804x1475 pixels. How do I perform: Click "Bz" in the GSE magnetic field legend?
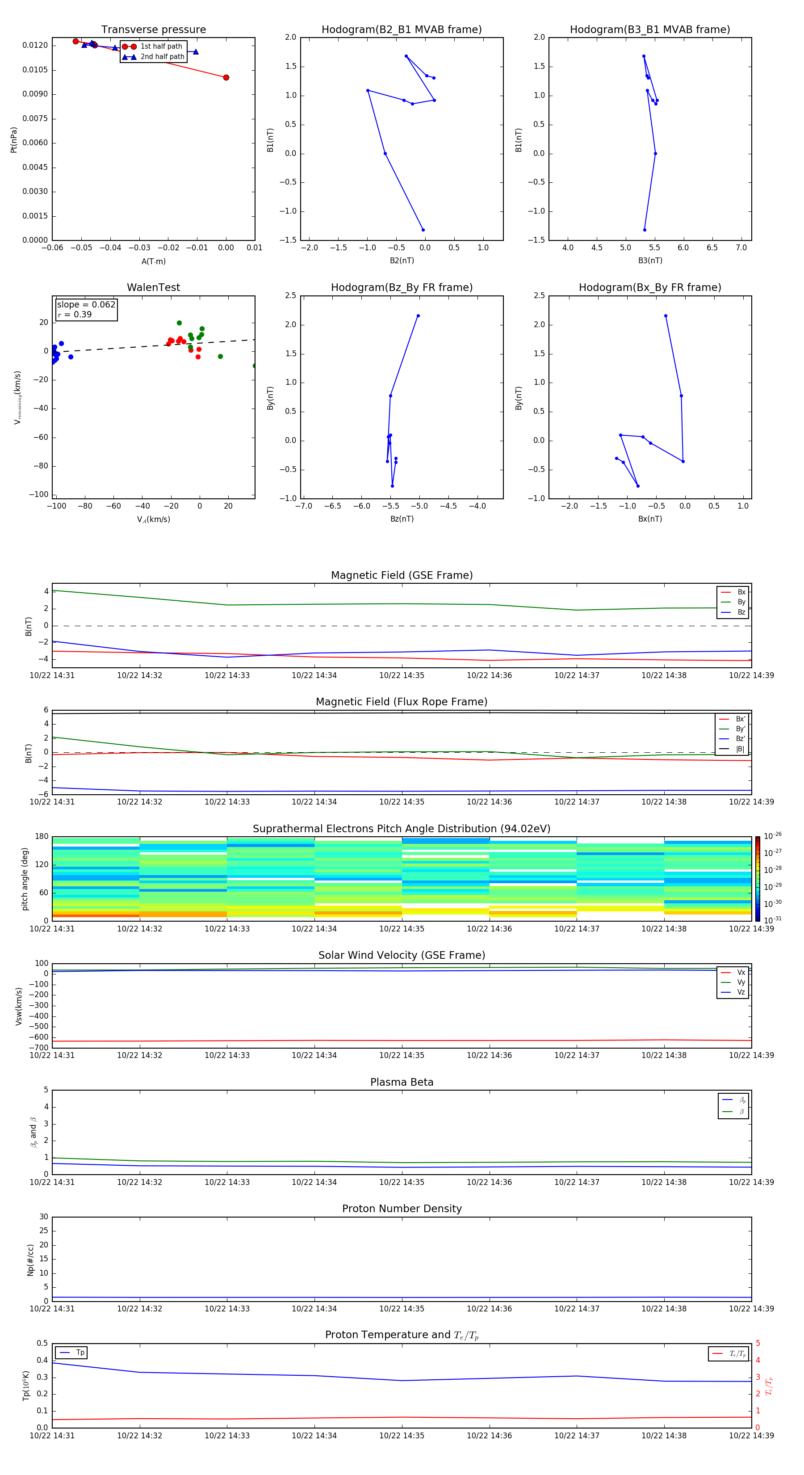click(741, 613)
